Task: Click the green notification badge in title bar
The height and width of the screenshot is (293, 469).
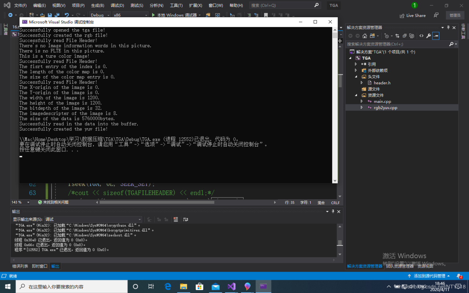Action: [x=414, y=5]
